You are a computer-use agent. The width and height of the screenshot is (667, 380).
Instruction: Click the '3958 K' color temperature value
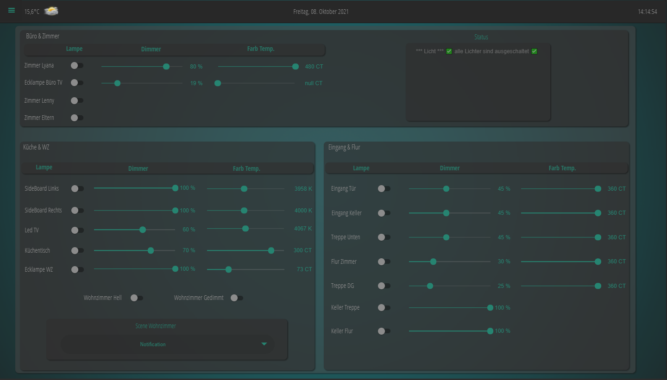coord(303,188)
